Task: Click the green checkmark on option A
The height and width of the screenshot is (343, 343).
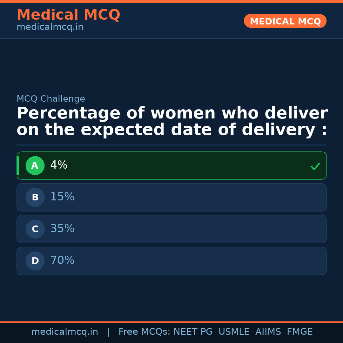Action: 315,166
